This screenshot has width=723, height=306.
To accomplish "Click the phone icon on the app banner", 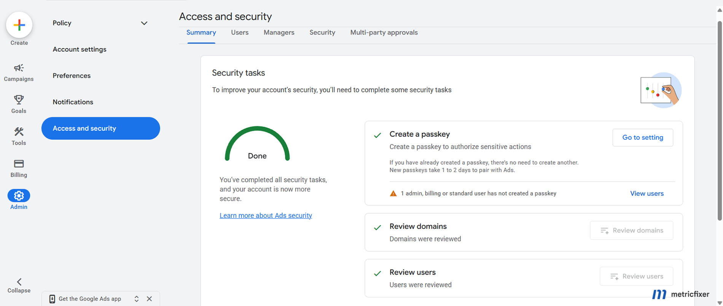I will tap(52, 299).
